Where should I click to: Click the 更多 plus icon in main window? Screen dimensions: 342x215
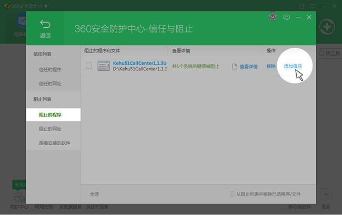(x=326, y=195)
